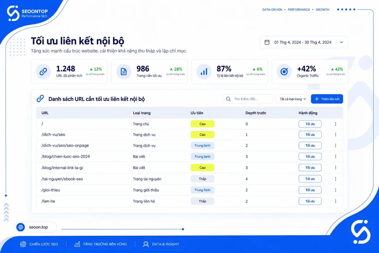Open more options for /blog/internal-link-la-gi row
The width and height of the screenshot is (379, 253).
tap(335, 168)
